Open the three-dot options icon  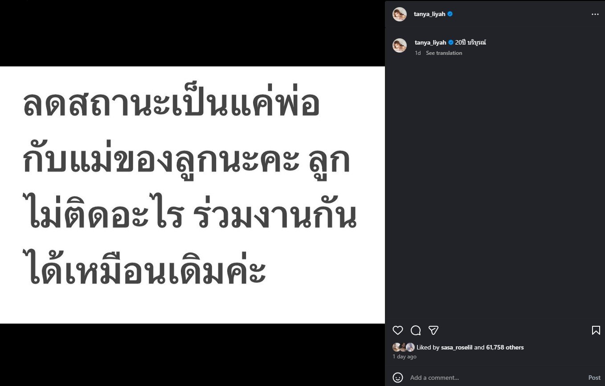595,14
